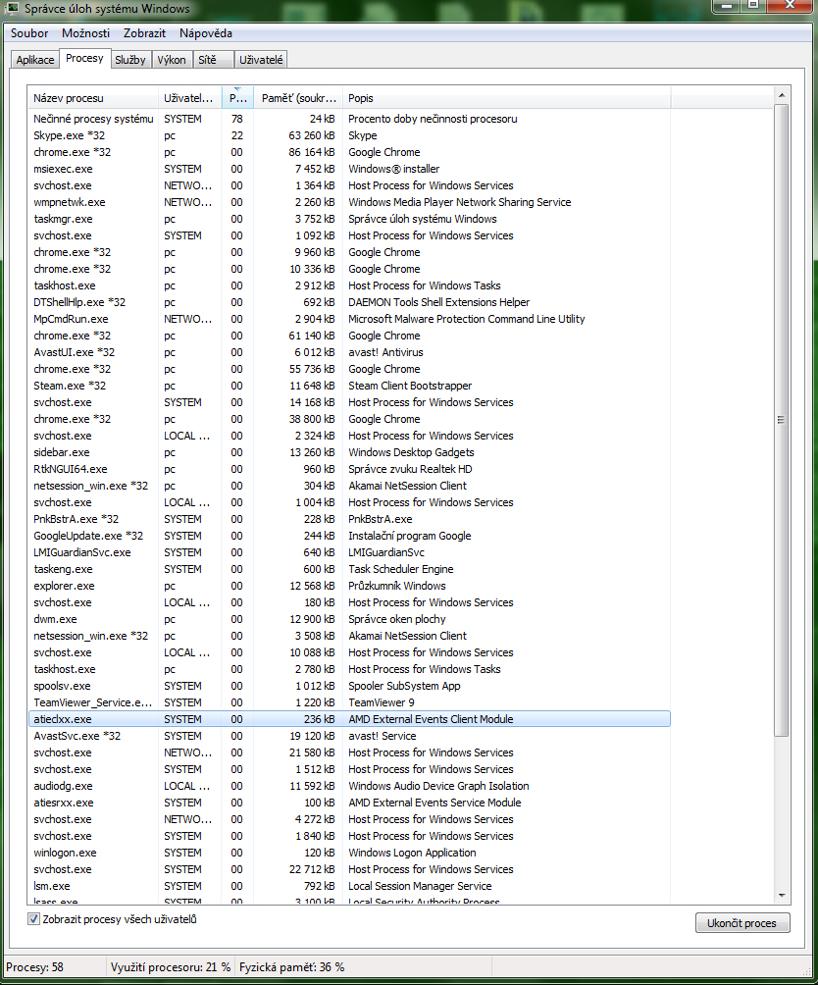Screen dimensions: 818x985
Task: Toggle 'Zobrazit procesy všech uživatelů' checkbox
Action: coord(34,919)
